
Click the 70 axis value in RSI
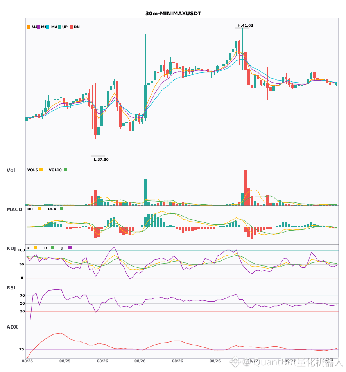[22, 296]
